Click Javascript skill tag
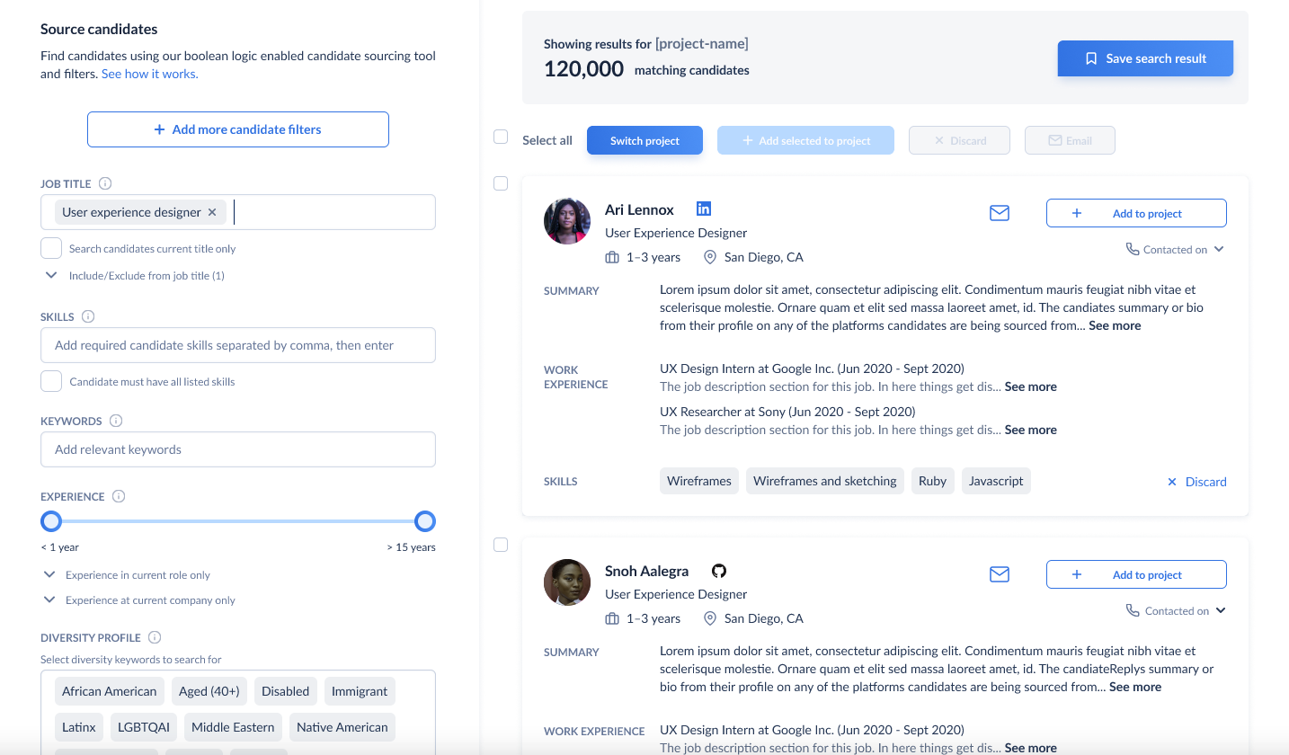Viewport: 1289px width, 755px height. click(x=996, y=481)
